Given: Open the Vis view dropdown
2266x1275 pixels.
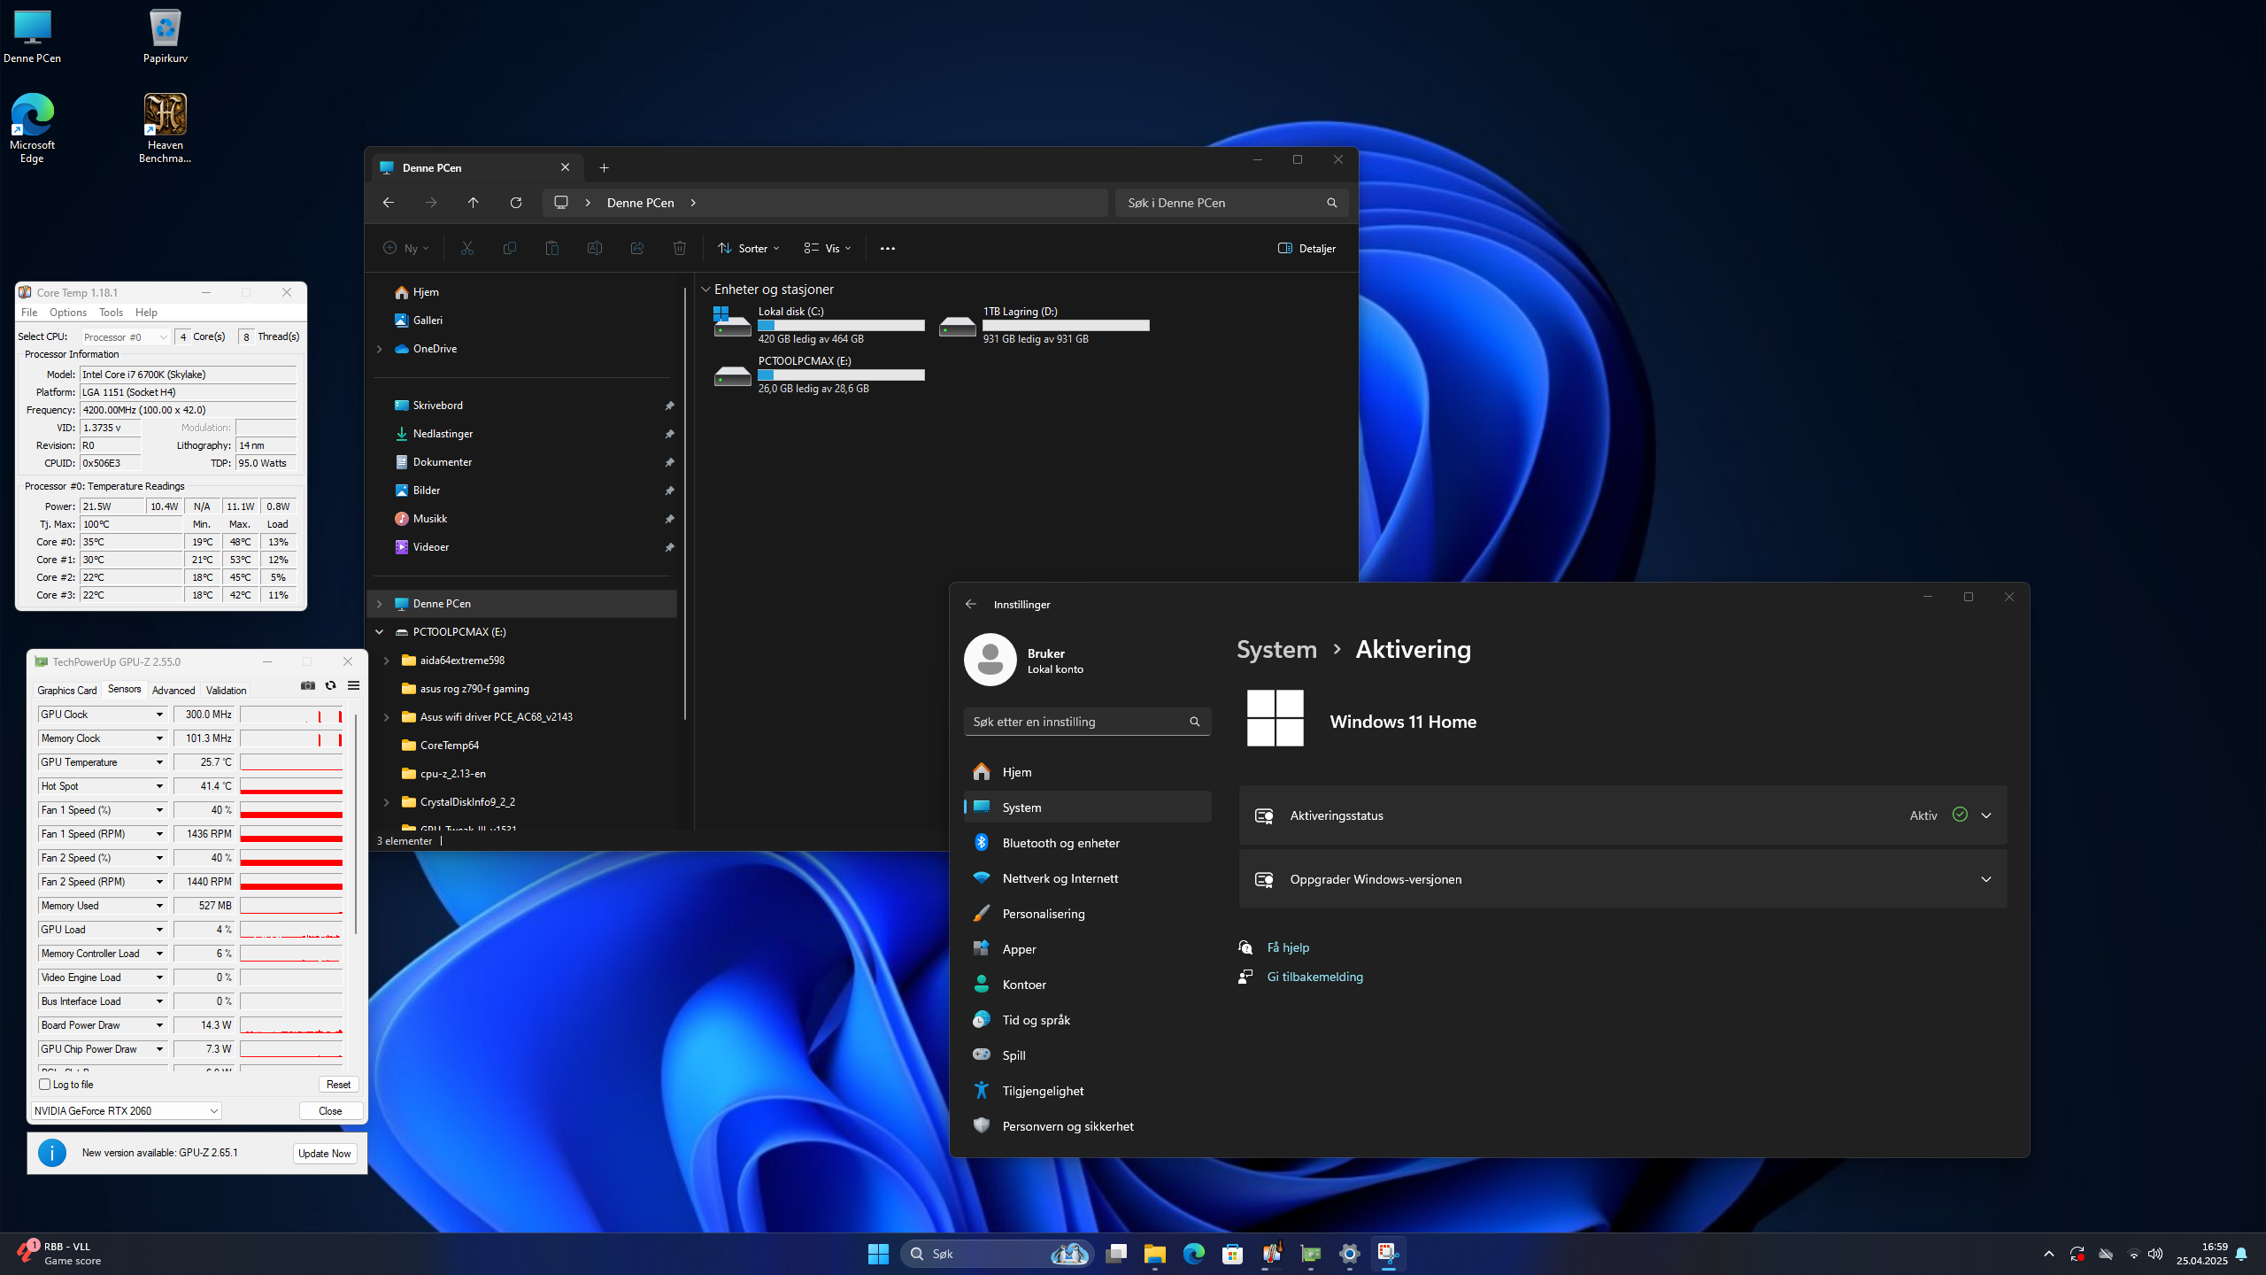Looking at the screenshot, I should tap(828, 248).
